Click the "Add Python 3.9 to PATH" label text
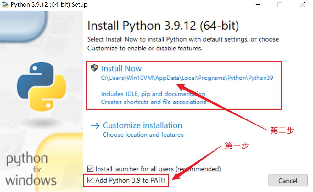 [x=131, y=180]
